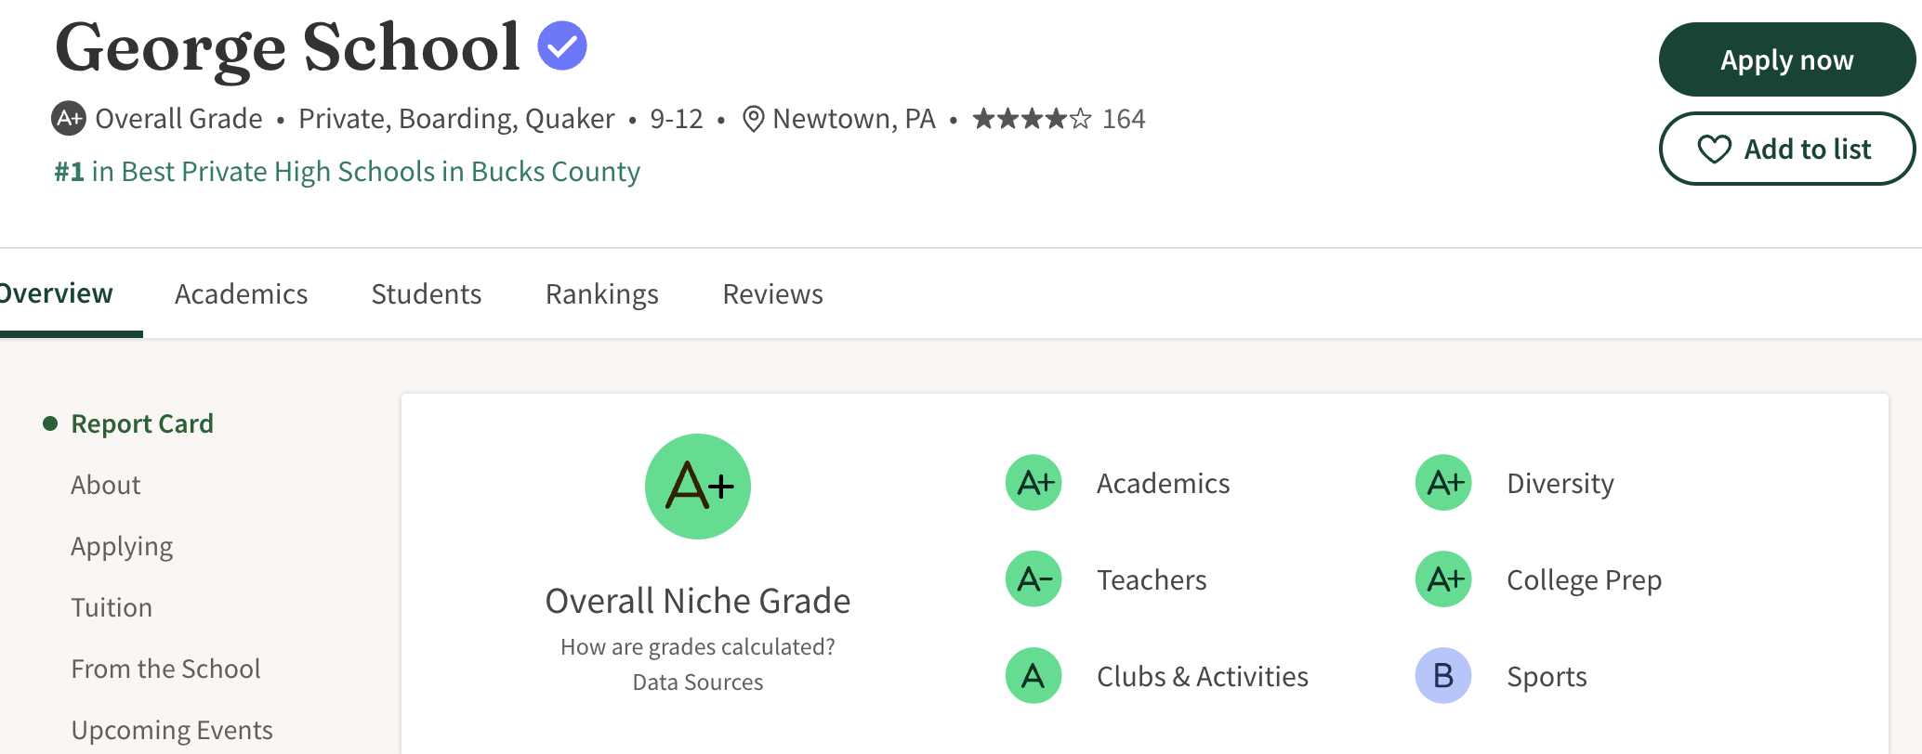
Task: Open the Rankings tab
Action: point(601,294)
